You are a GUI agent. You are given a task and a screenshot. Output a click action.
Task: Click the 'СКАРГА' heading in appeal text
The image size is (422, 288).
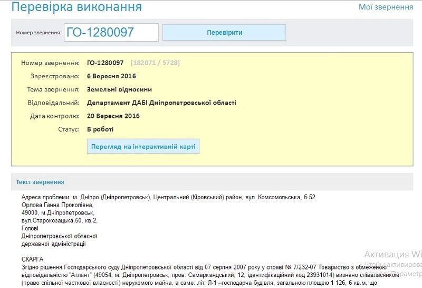32,259
